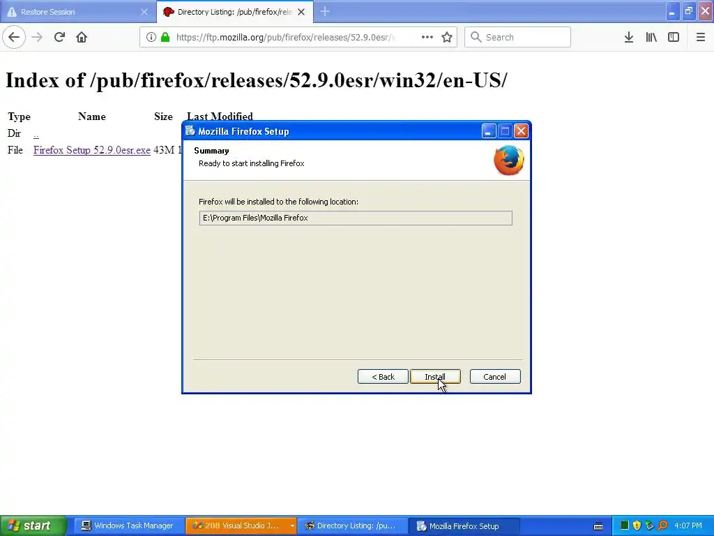This screenshot has width=714, height=536.
Task: Focus the browser Search box
Action: (x=518, y=37)
